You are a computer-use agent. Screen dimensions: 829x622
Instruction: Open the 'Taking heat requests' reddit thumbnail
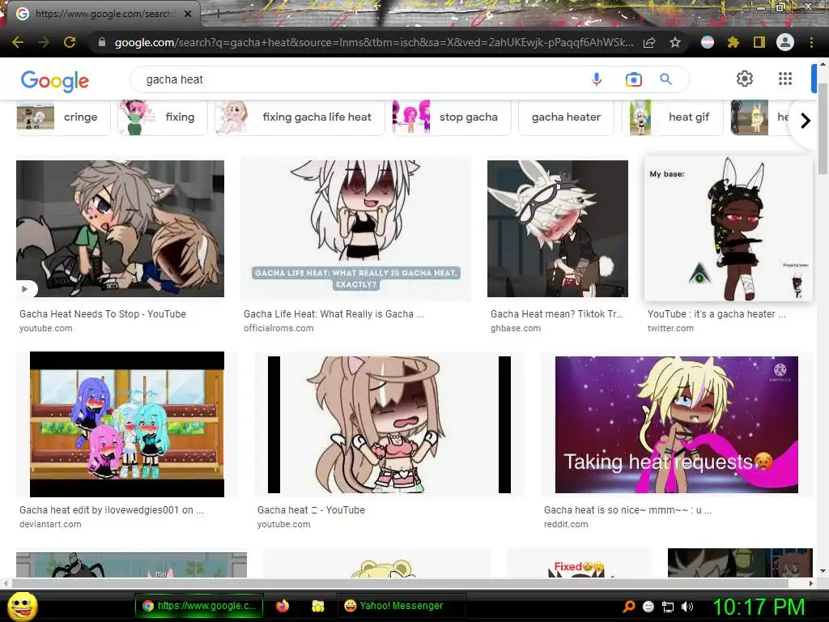676,424
